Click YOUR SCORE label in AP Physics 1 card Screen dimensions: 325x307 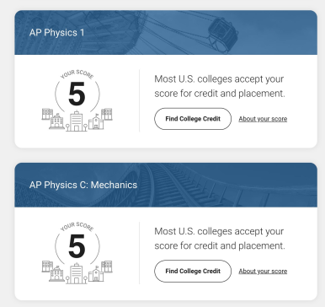77,74
